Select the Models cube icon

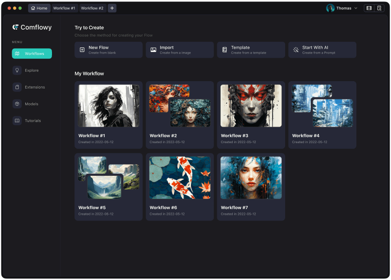coord(17,104)
